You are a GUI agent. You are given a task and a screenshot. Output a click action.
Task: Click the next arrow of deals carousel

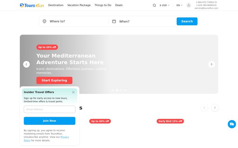215,108
